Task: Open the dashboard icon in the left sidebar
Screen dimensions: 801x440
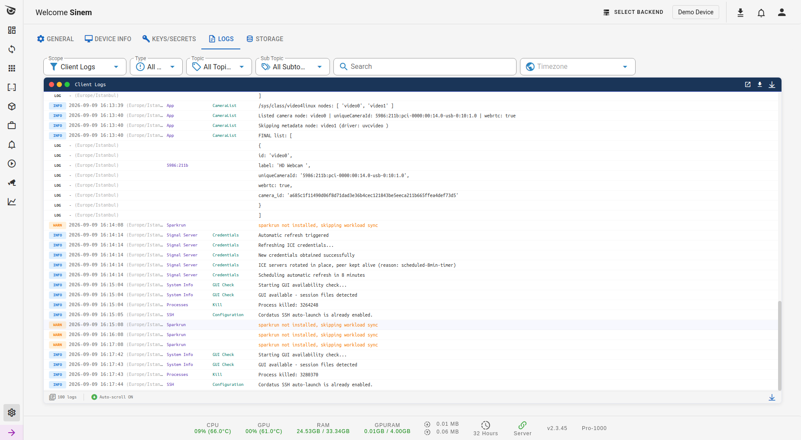Action: point(12,30)
